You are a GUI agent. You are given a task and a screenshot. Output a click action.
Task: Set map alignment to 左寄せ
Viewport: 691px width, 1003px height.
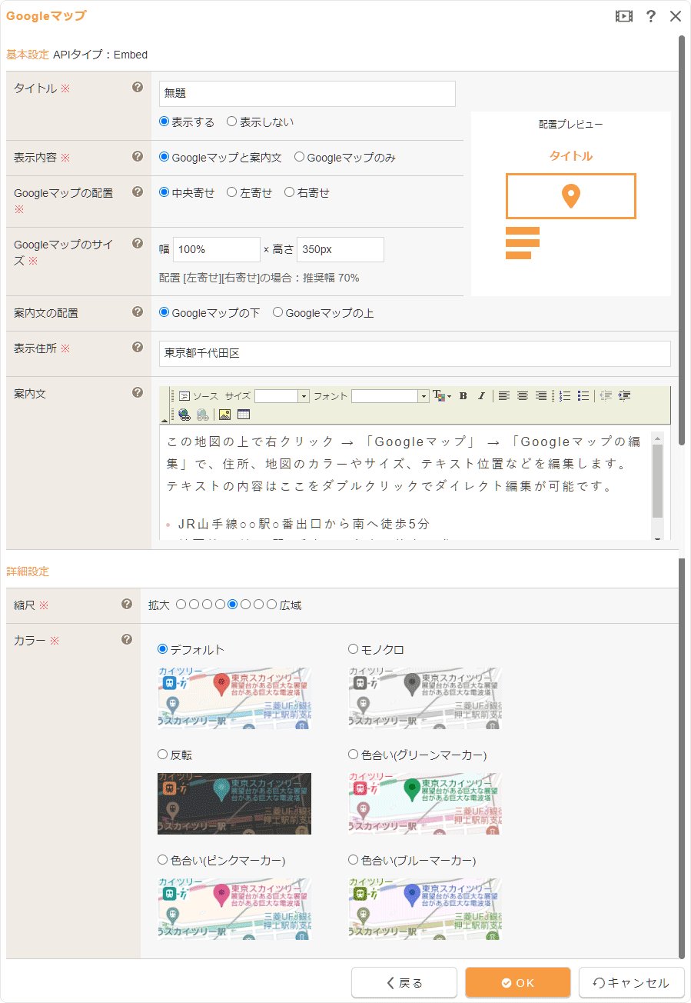[x=231, y=192]
